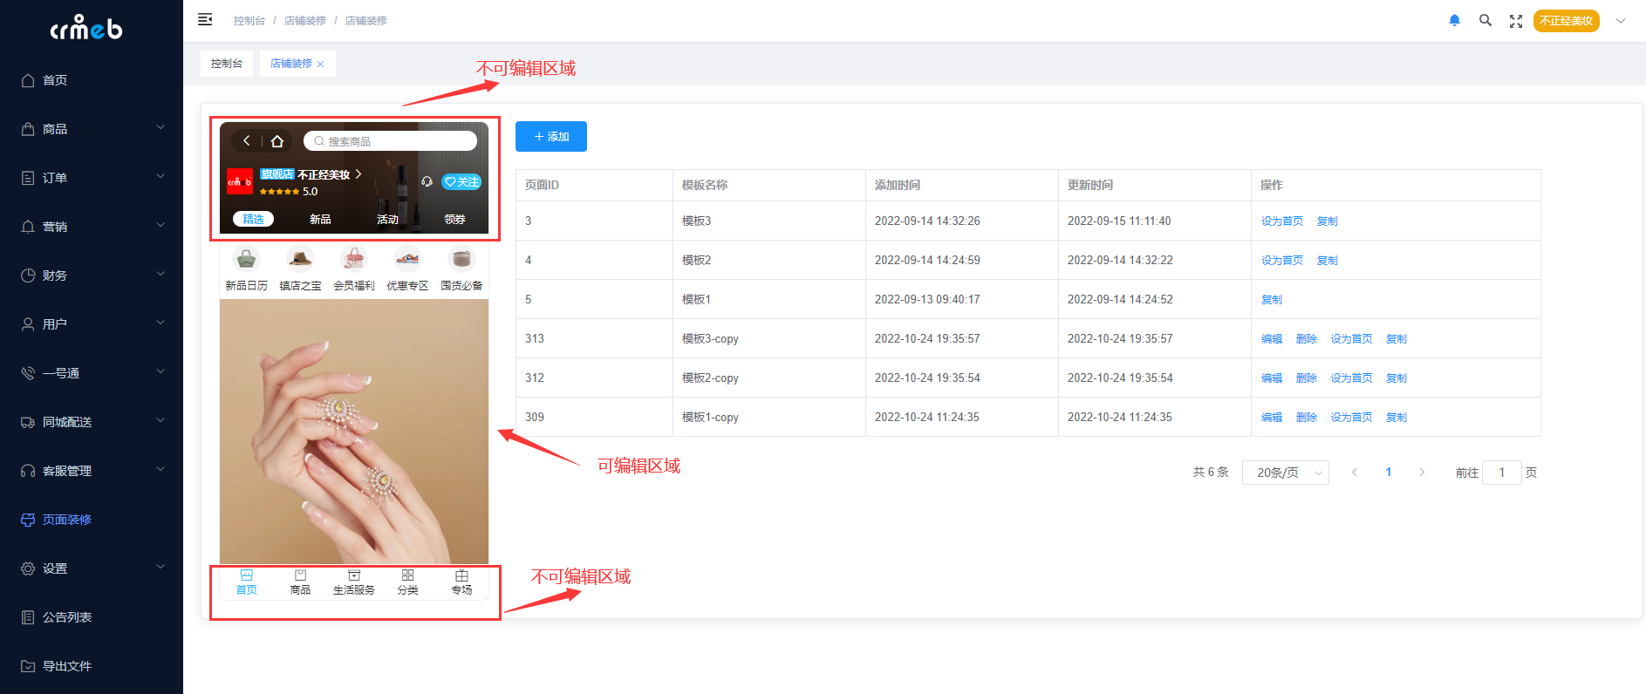Click the notification bell icon
Image resolution: width=1646 pixels, height=694 pixels.
coord(1454,20)
